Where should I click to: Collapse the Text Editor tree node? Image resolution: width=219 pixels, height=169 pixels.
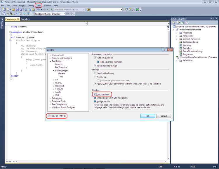coord(50,61)
